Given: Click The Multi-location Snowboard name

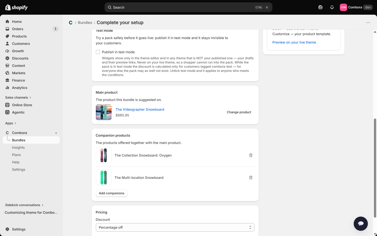Looking at the screenshot, I should [x=139, y=178].
